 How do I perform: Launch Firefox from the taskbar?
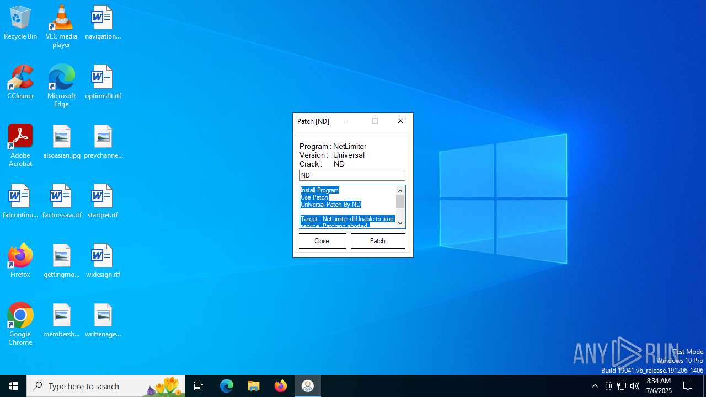pyautogui.click(x=281, y=386)
